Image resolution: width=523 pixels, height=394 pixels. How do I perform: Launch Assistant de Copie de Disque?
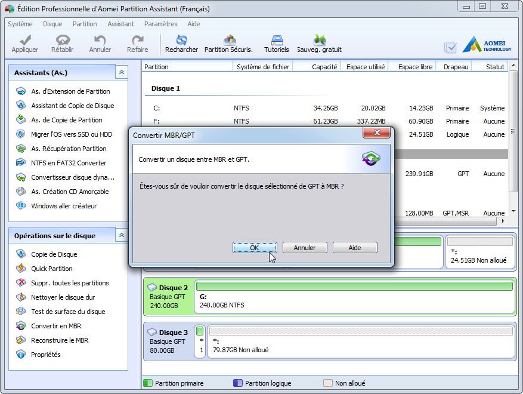[x=72, y=106]
